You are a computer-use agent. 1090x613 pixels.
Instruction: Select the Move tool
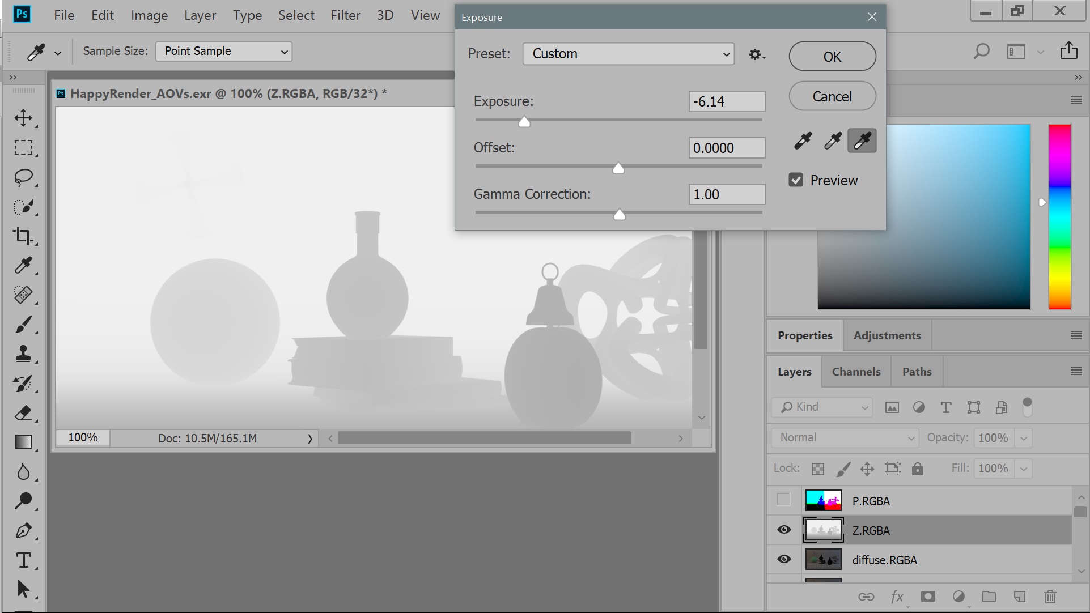(x=23, y=118)
